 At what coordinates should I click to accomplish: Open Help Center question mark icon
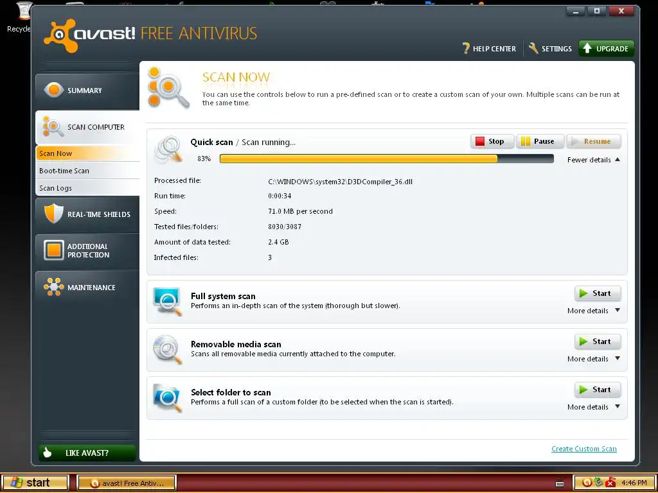click(x=466, y=49)
